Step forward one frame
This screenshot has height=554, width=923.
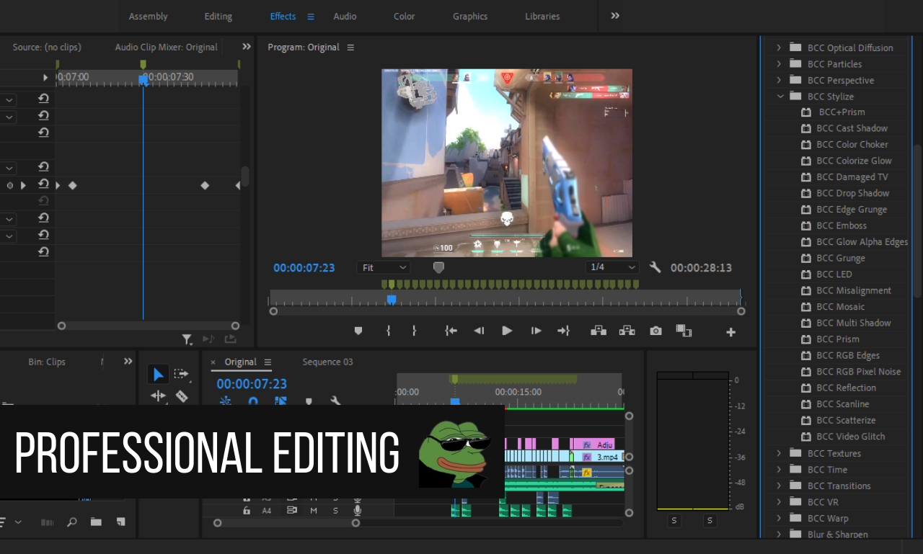536,331
